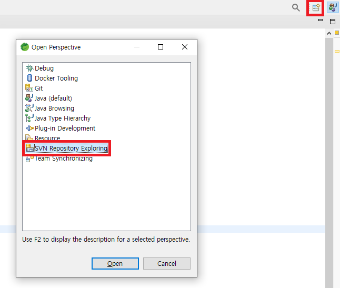Click the Spring leaf dialog title icon

pyautogui.click(x=25, y=47)
